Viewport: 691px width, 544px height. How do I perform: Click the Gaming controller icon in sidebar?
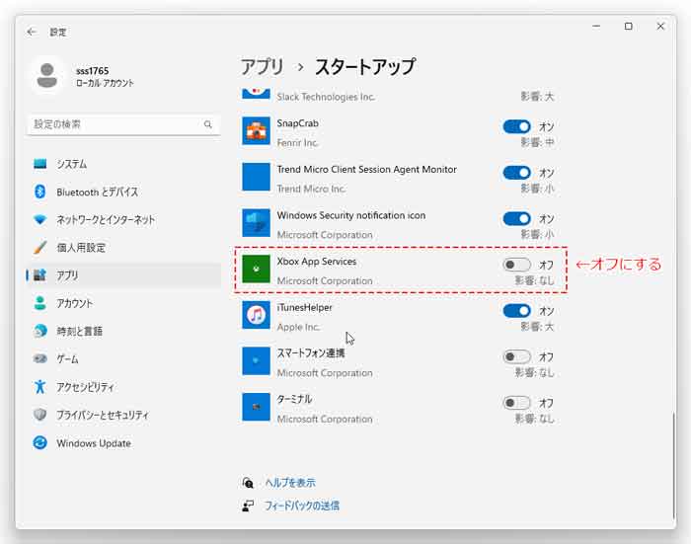coord(40,358)
